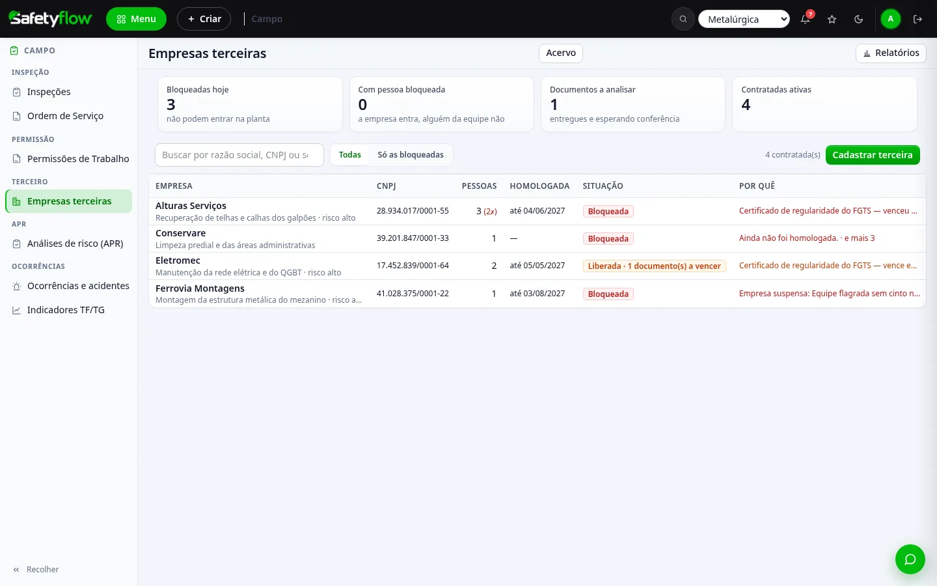Open the Metalúrgica company dropdown

tap(744, 19)
